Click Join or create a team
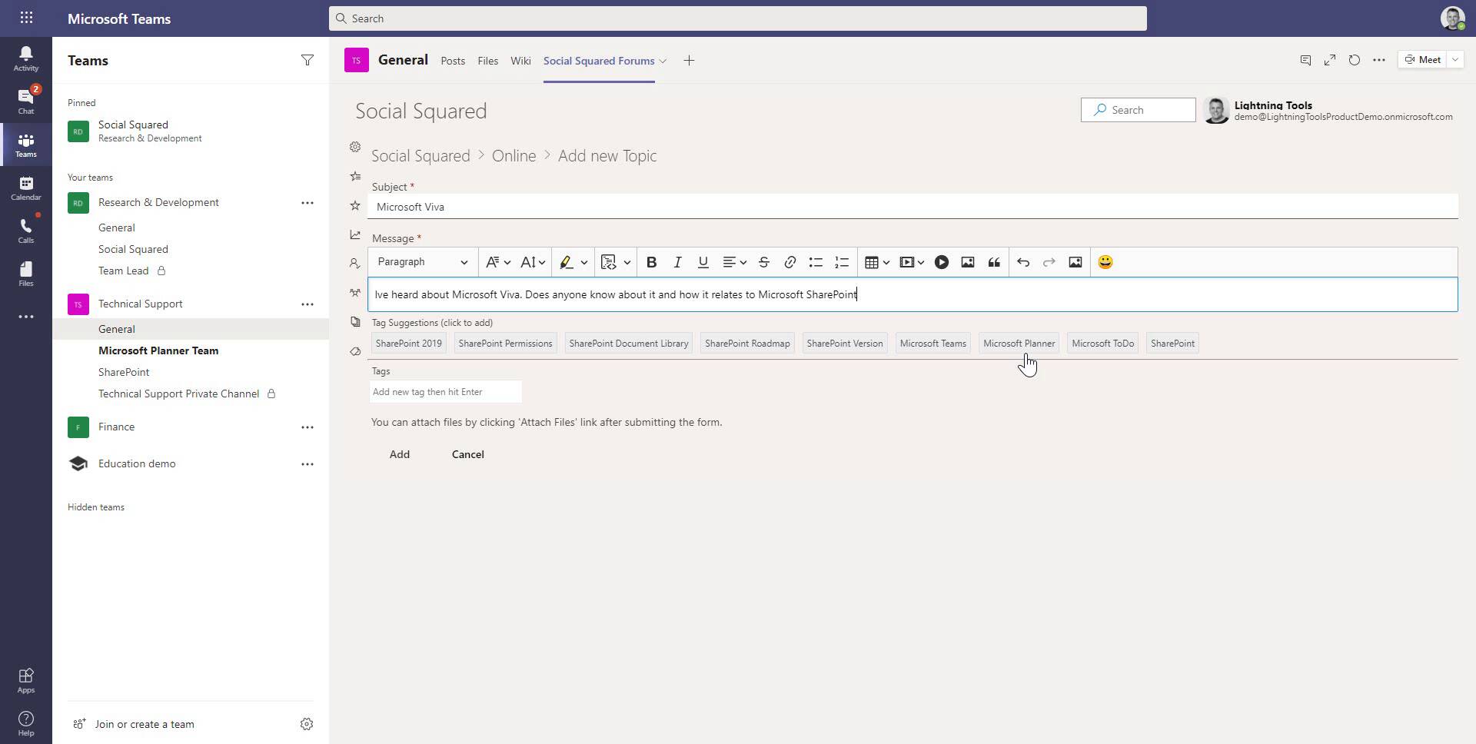Screen dimensions: 1476x744 coord(144,724)
